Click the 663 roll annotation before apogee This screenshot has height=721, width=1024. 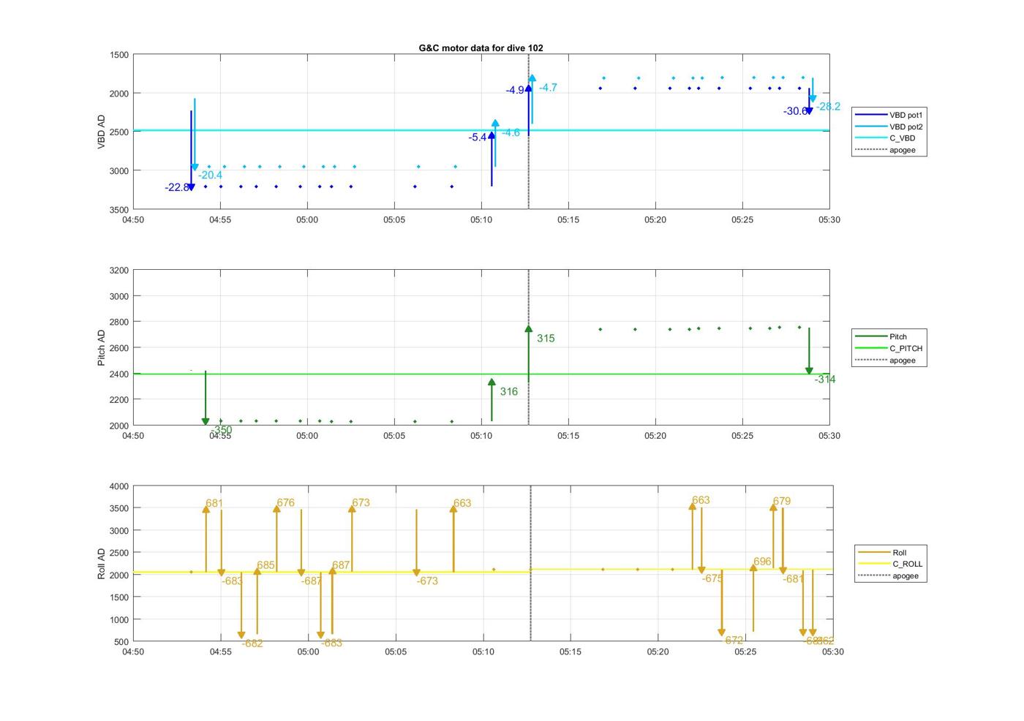pos(462,504)
